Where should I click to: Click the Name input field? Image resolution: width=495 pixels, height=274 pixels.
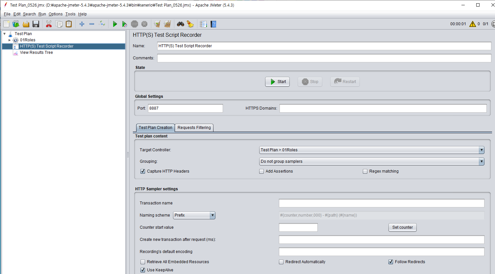[324, 46]
